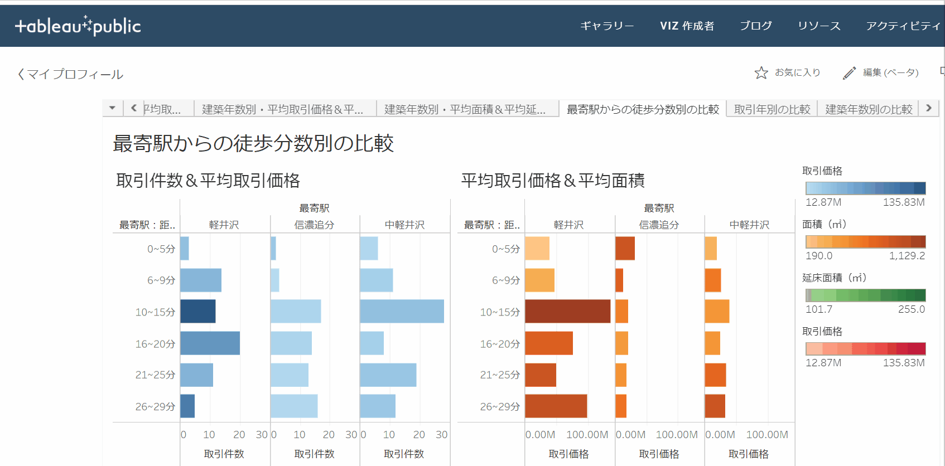945x466 pixels.
Task: Switch to 建築年数別・平均面積 tab
Action: click(x=467, y=109)
